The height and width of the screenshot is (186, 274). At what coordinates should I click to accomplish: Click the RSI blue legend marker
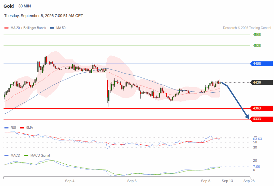(6, 128)
